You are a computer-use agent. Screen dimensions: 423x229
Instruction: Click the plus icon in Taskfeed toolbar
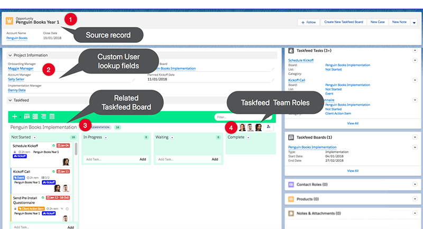tap(14, 116)
